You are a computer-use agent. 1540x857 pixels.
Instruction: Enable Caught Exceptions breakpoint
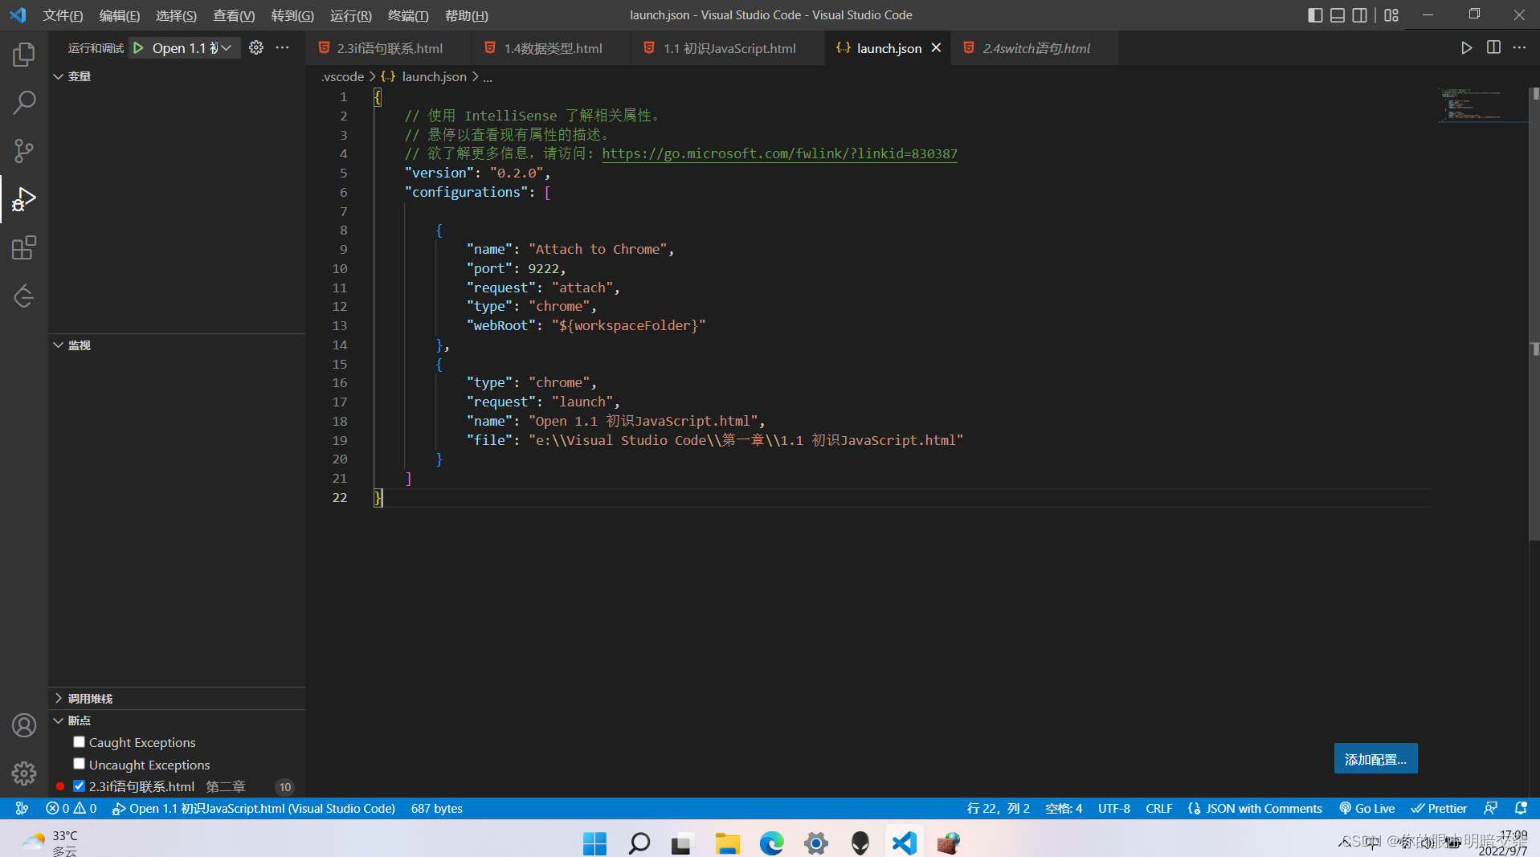click(79, 742)
